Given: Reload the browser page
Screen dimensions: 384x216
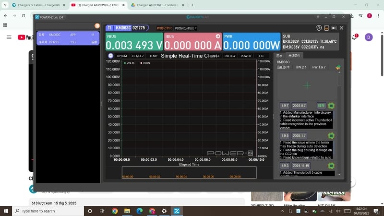Looking at the screenshot, I should (24, 16).
